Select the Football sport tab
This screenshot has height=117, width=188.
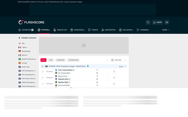coord(44,30)
